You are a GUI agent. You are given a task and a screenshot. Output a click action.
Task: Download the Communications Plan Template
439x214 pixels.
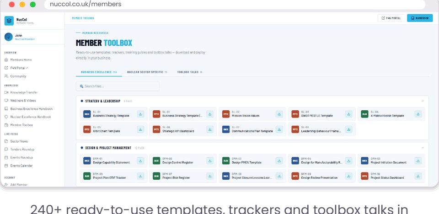279,129
